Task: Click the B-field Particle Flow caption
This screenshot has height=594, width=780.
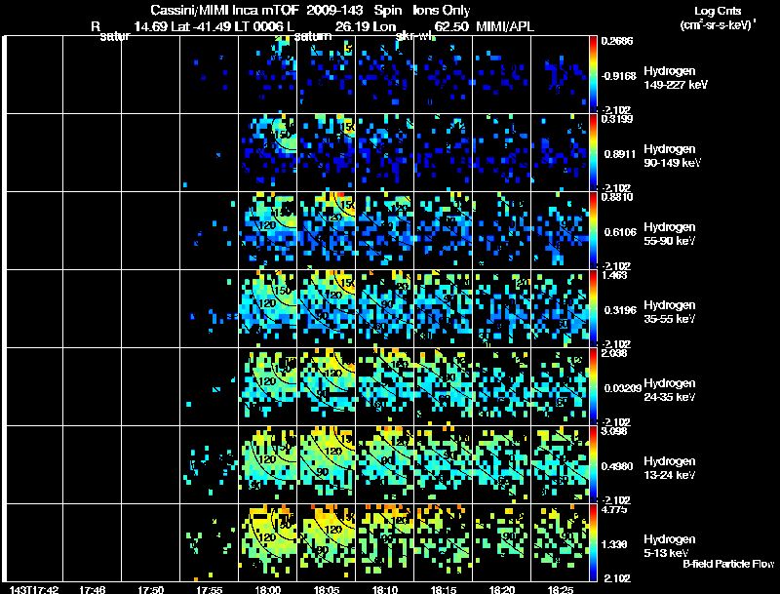Action: 728,564
